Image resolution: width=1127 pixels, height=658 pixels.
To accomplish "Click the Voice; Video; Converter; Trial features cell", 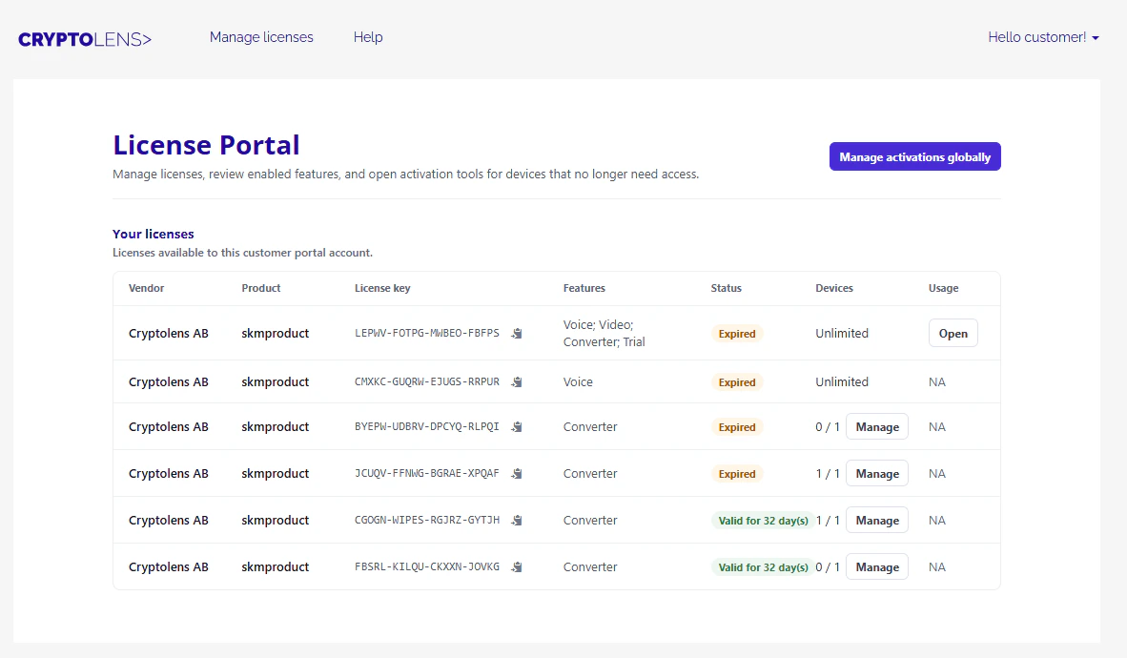I will point(604,333).
